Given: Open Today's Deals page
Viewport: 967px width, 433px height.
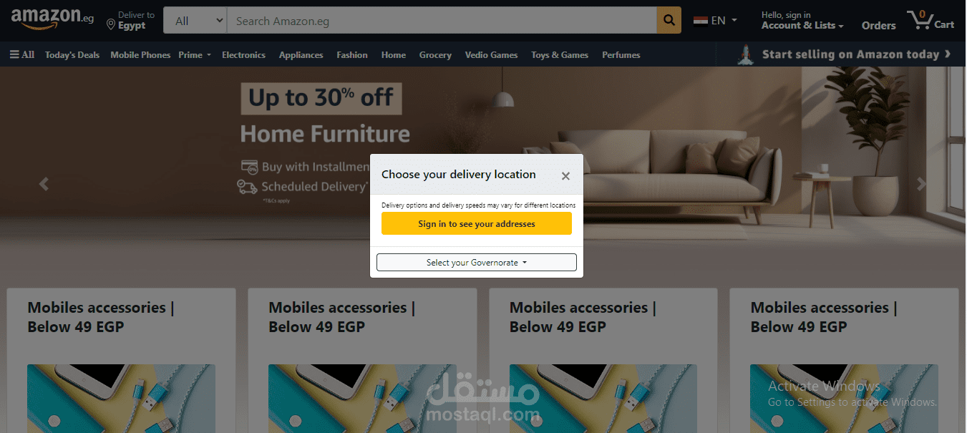Looking at the screenshot, I should (x=72, y=55).
